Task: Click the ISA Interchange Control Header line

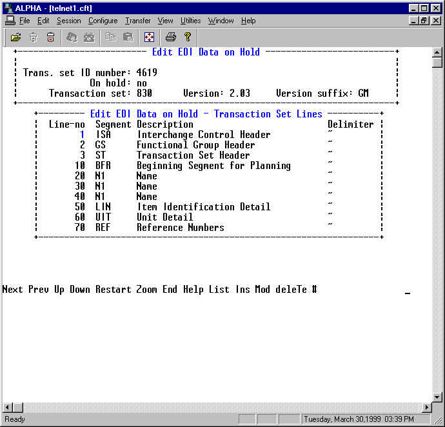Action: pos(203,135)
